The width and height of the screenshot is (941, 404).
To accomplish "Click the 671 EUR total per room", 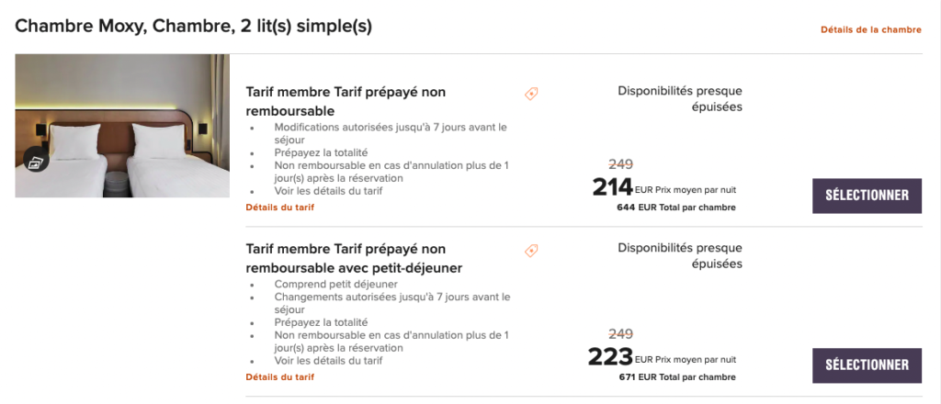I will click(x=675, y=377).
